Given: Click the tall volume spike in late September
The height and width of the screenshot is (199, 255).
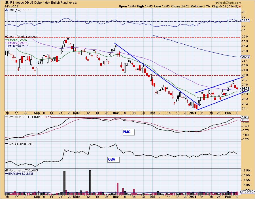Looking at the screenshot, I should click(64, 183).
